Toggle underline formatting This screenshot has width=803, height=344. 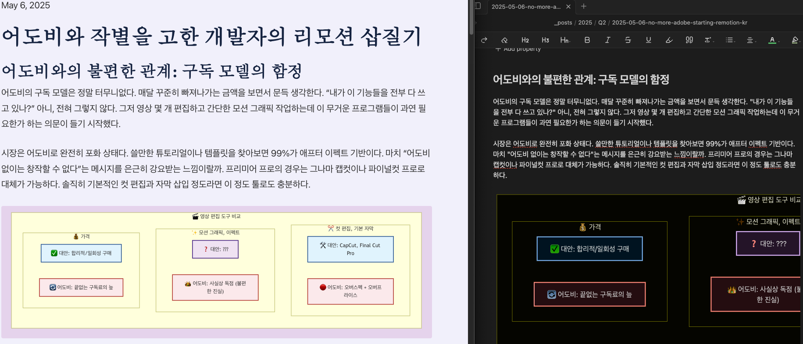648,40
